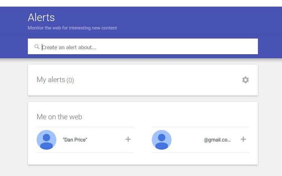The height and width of the screenshot is (176, 282).
Task: Click the Monitor the web subtitle text
Action: click(72, 28)
